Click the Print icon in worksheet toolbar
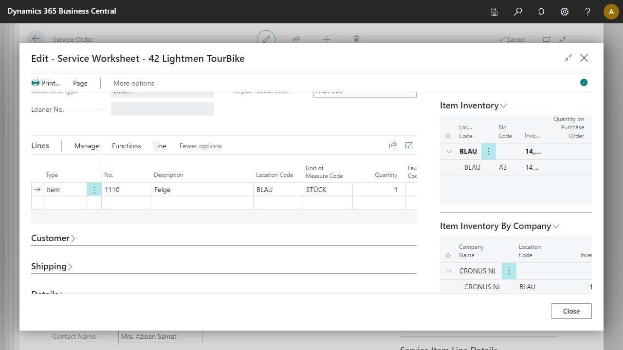This screenshot has width=623, height=350. coord(36,83)
